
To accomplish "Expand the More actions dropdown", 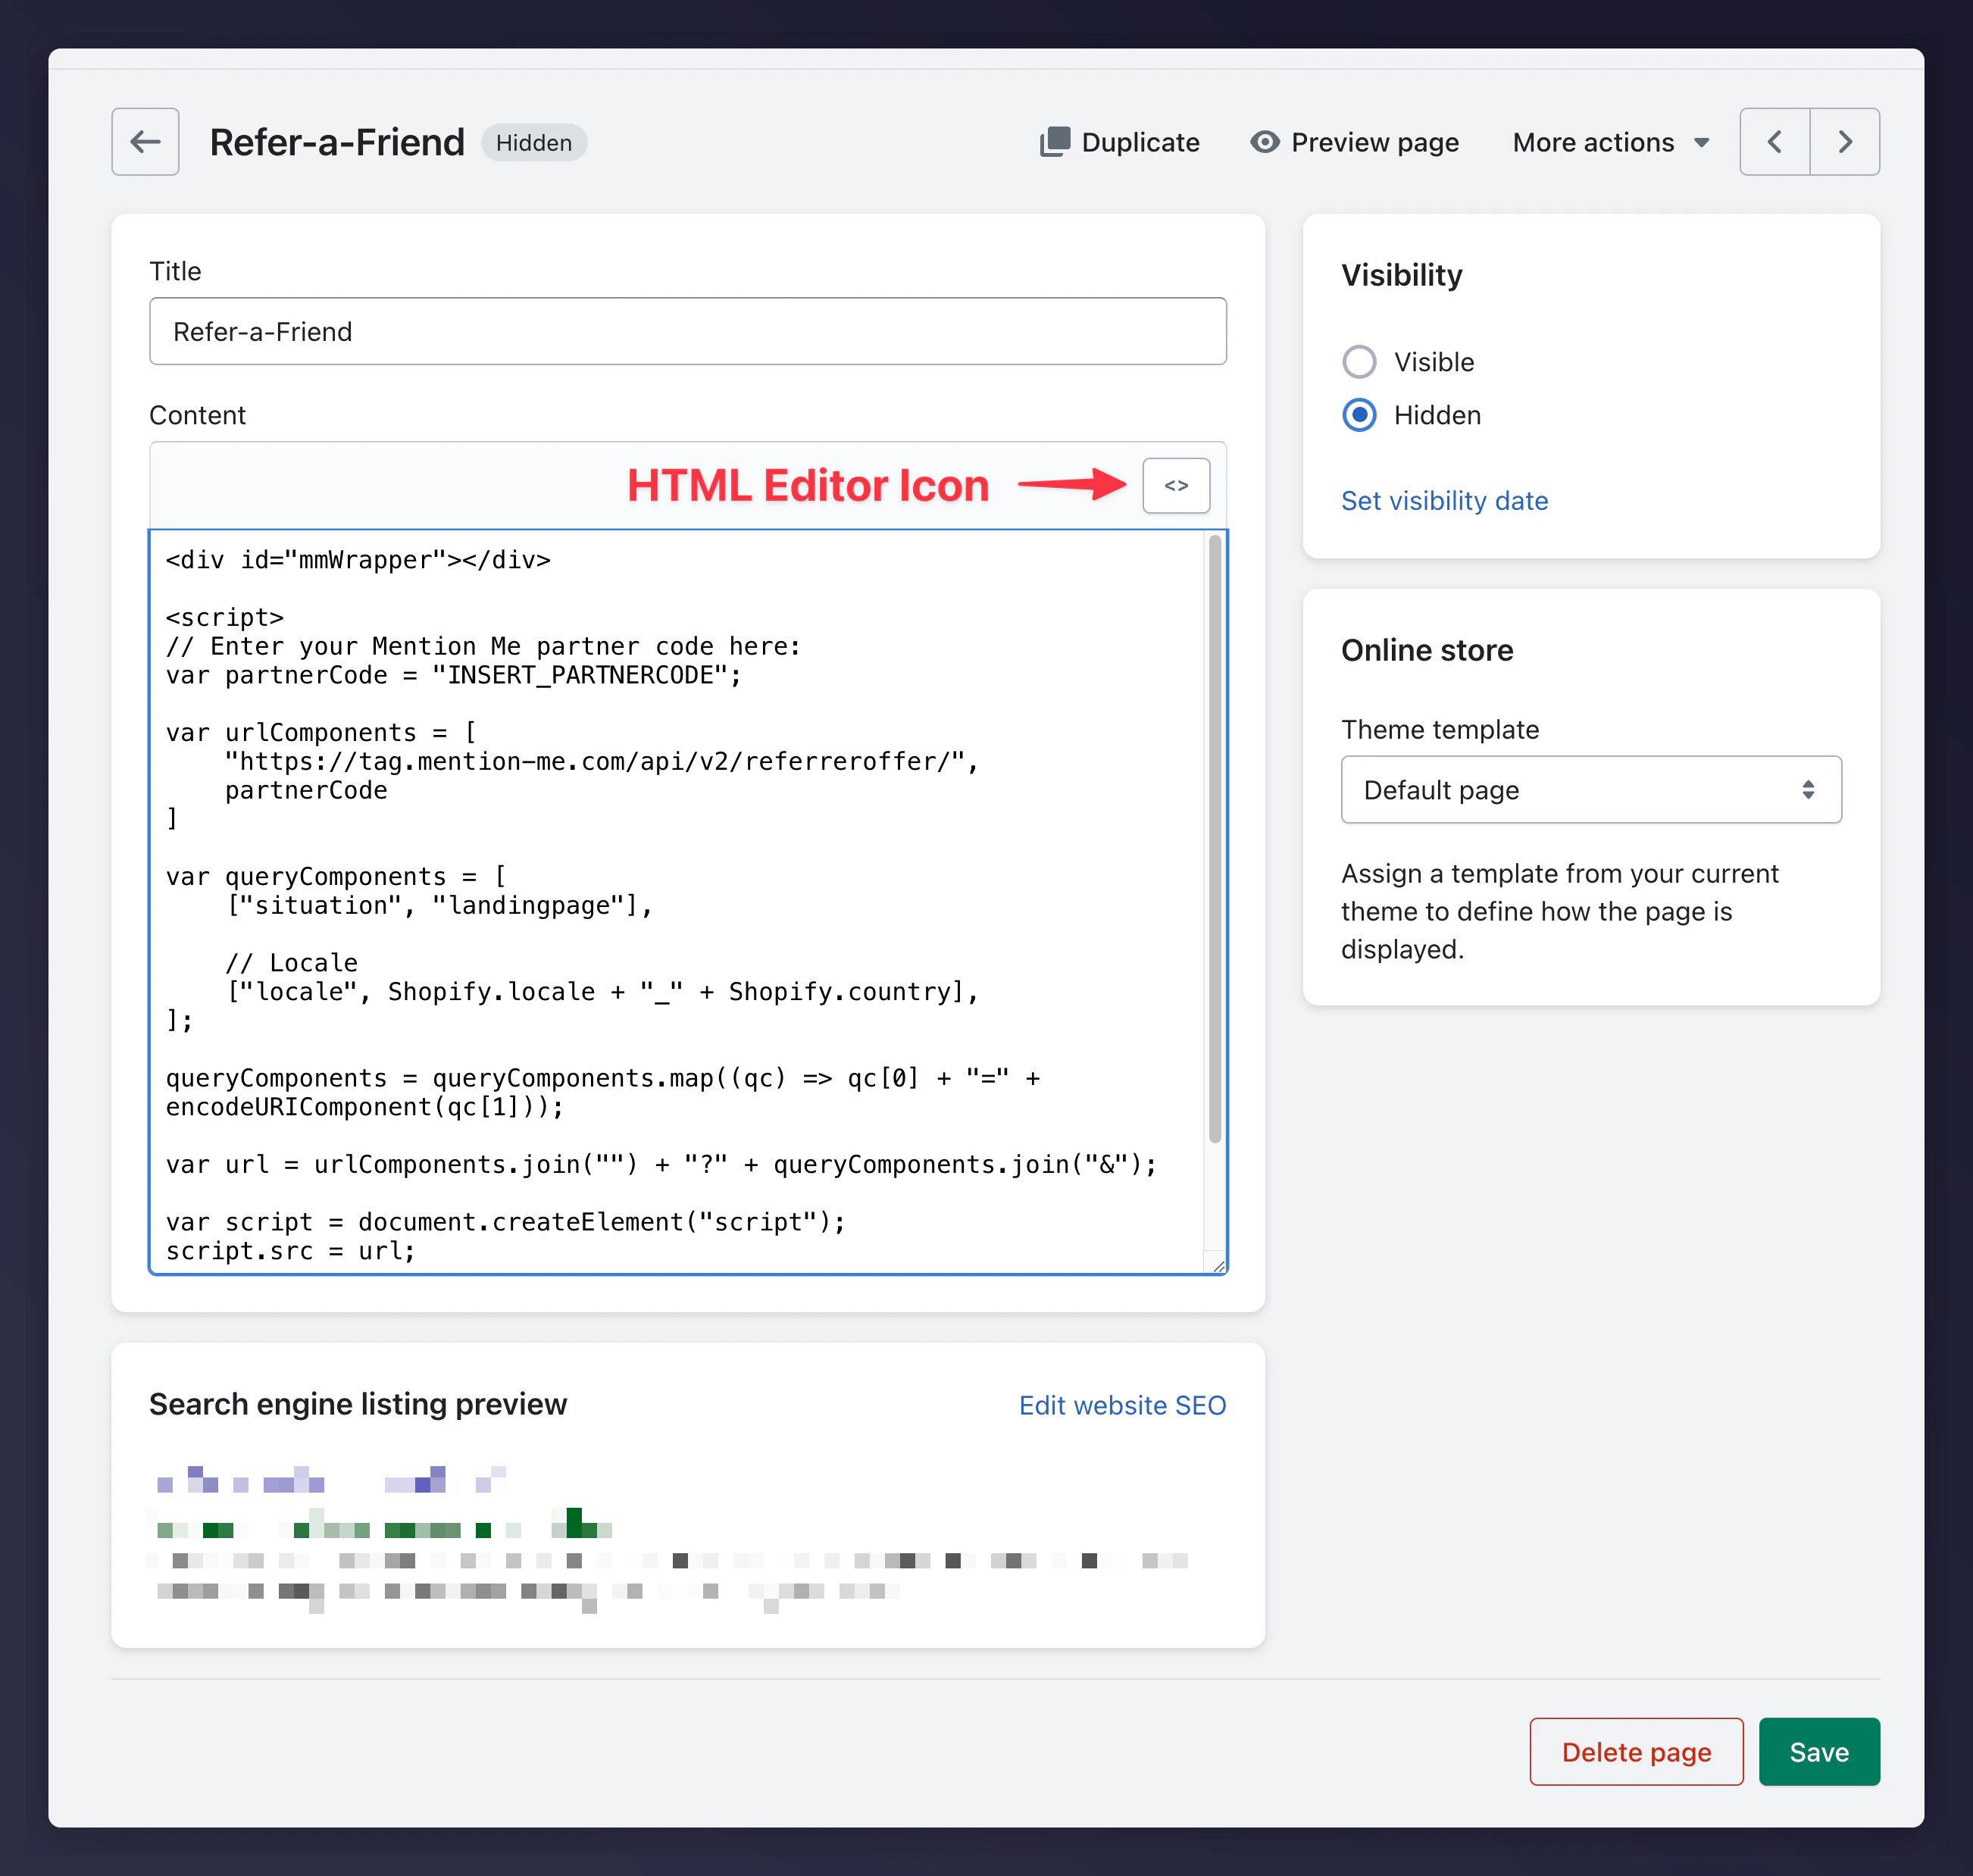I will pyautogui.click(x=1611, y=142).
